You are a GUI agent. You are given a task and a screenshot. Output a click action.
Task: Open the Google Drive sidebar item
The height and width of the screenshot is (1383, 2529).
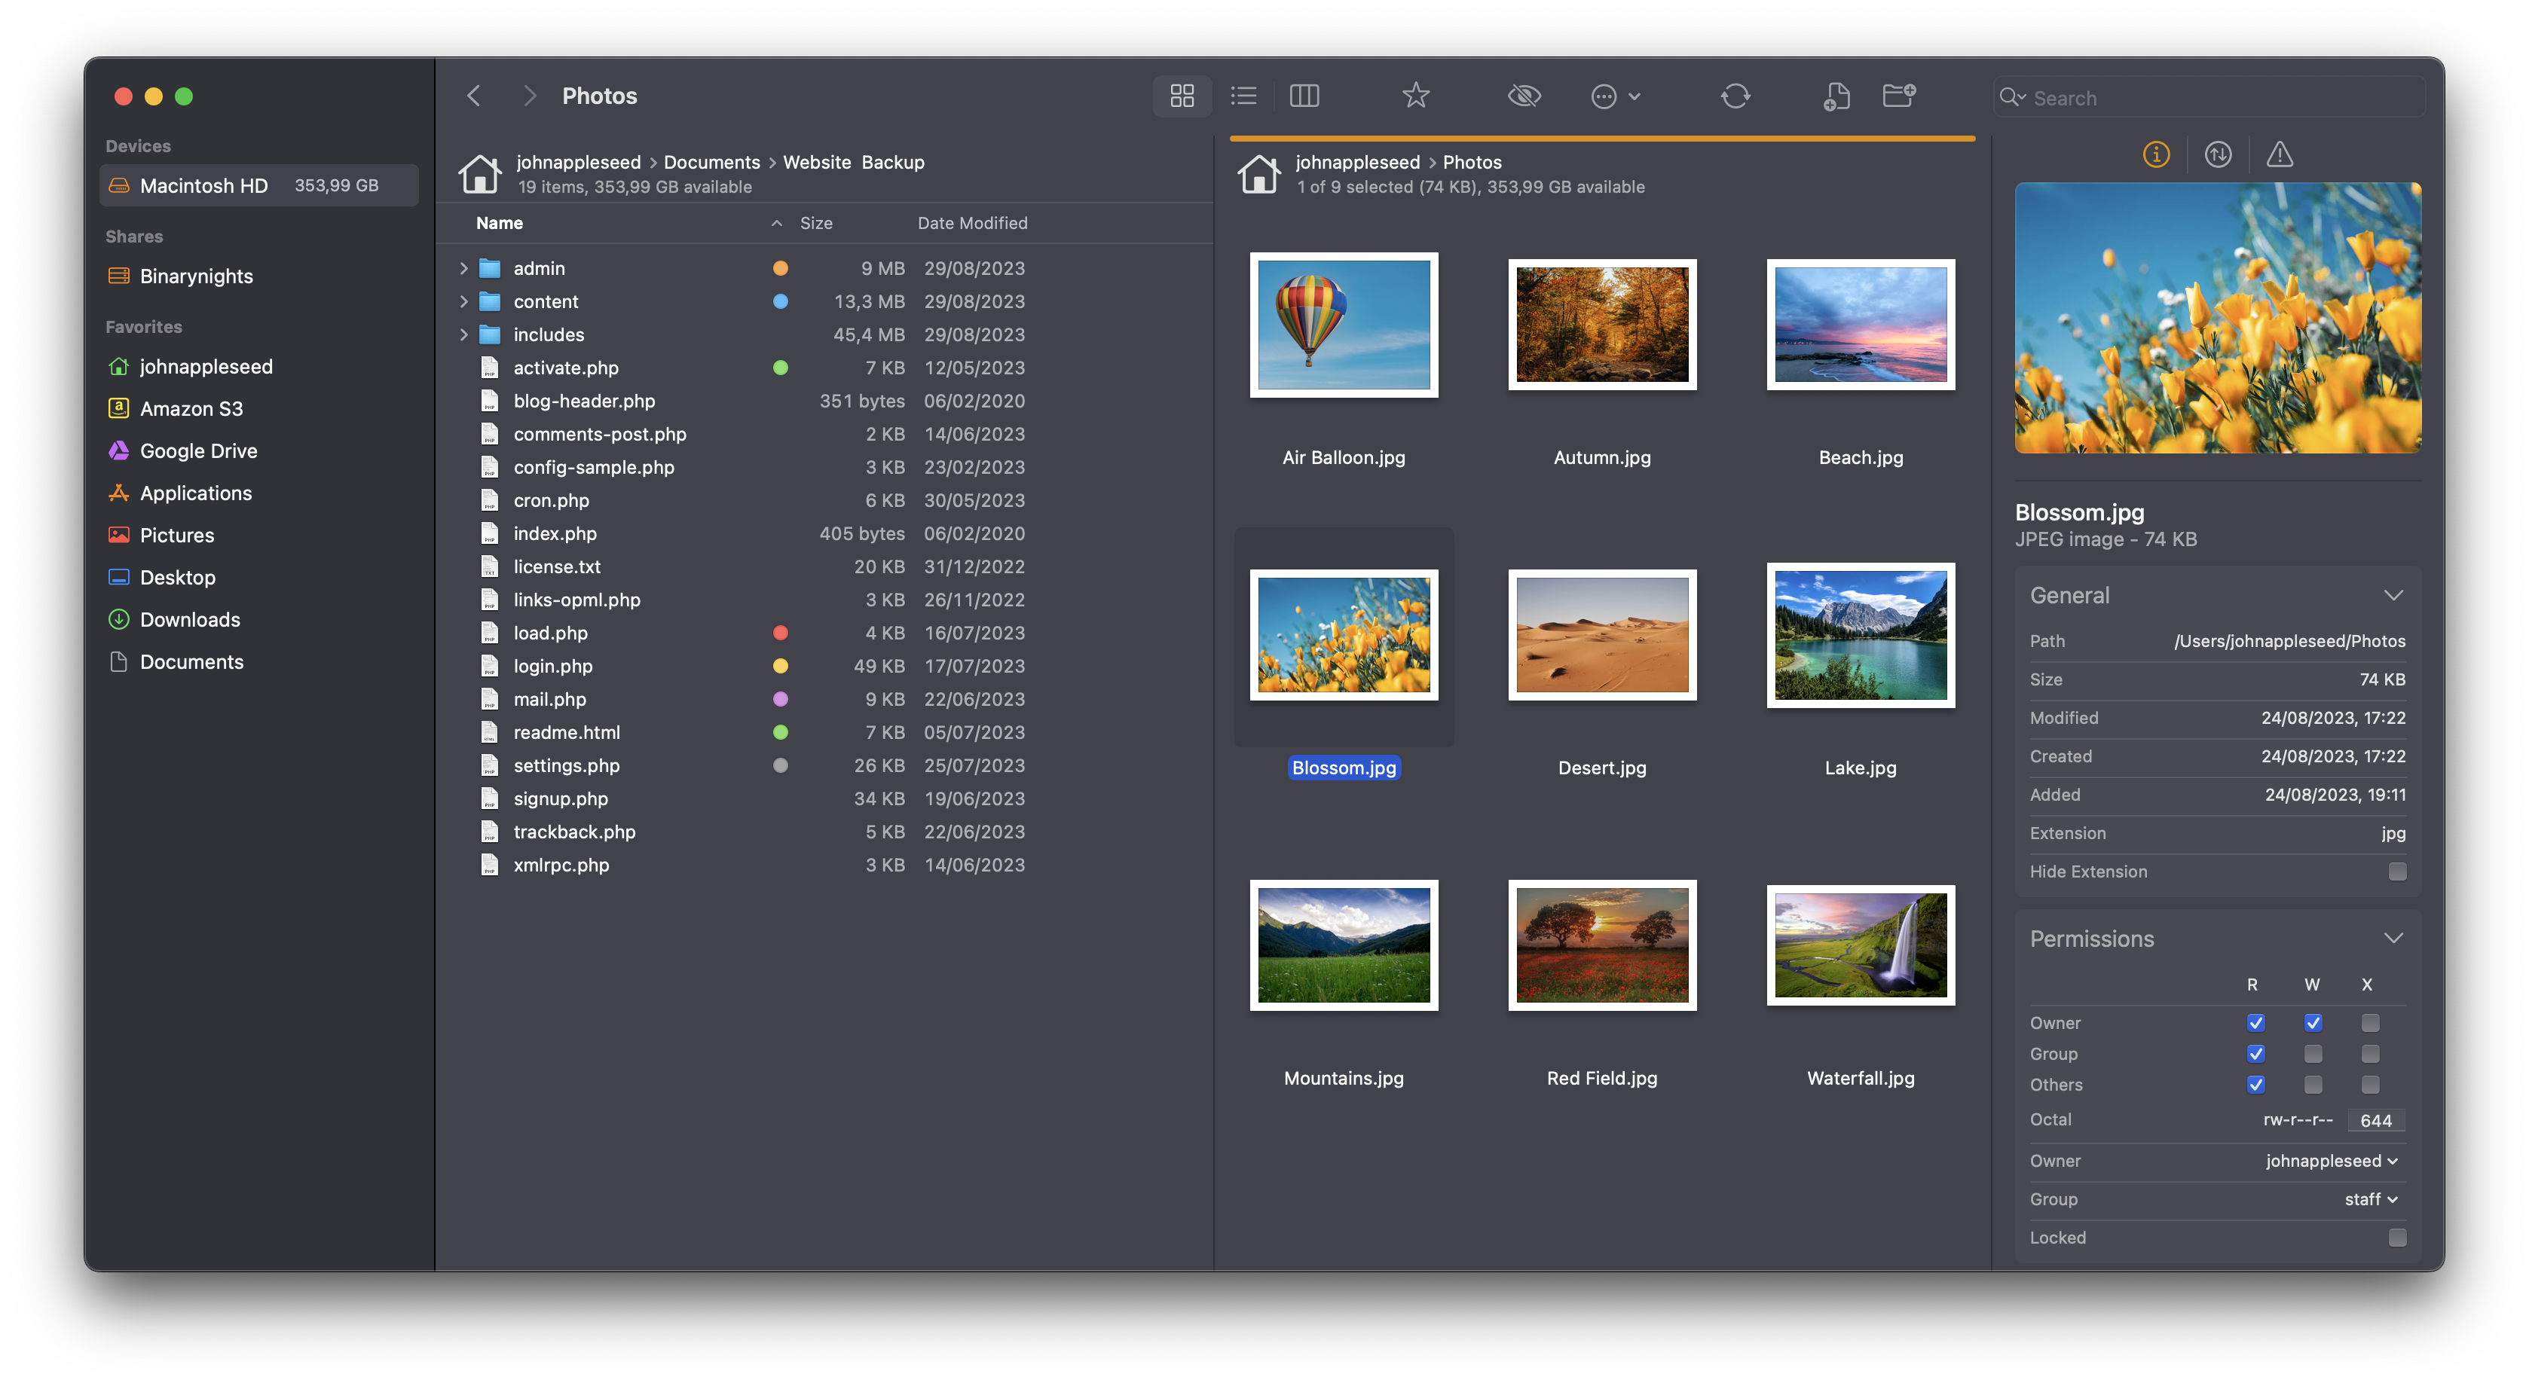click(199, 450)
